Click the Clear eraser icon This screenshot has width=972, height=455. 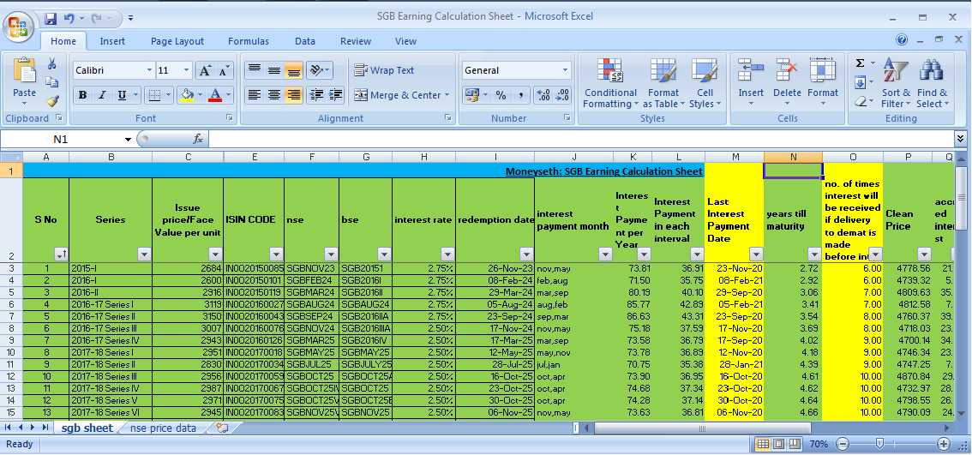pyautogui.click(x=861, y=100)
